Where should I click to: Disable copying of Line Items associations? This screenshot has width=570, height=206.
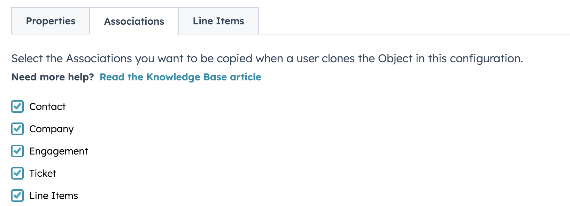point(17,196)
